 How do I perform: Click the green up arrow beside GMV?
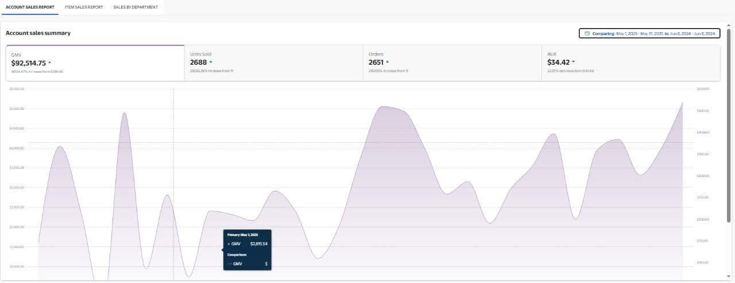pos(50,62)
